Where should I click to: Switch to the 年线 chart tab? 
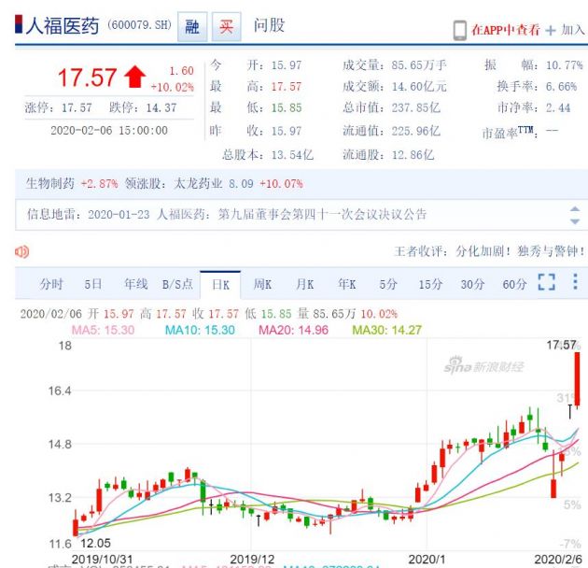[135, 284]
